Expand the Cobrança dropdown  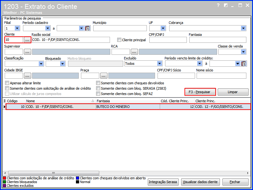(x=243, y=28)
